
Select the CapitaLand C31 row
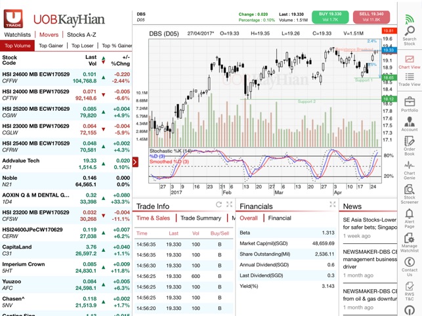(66, 250)
